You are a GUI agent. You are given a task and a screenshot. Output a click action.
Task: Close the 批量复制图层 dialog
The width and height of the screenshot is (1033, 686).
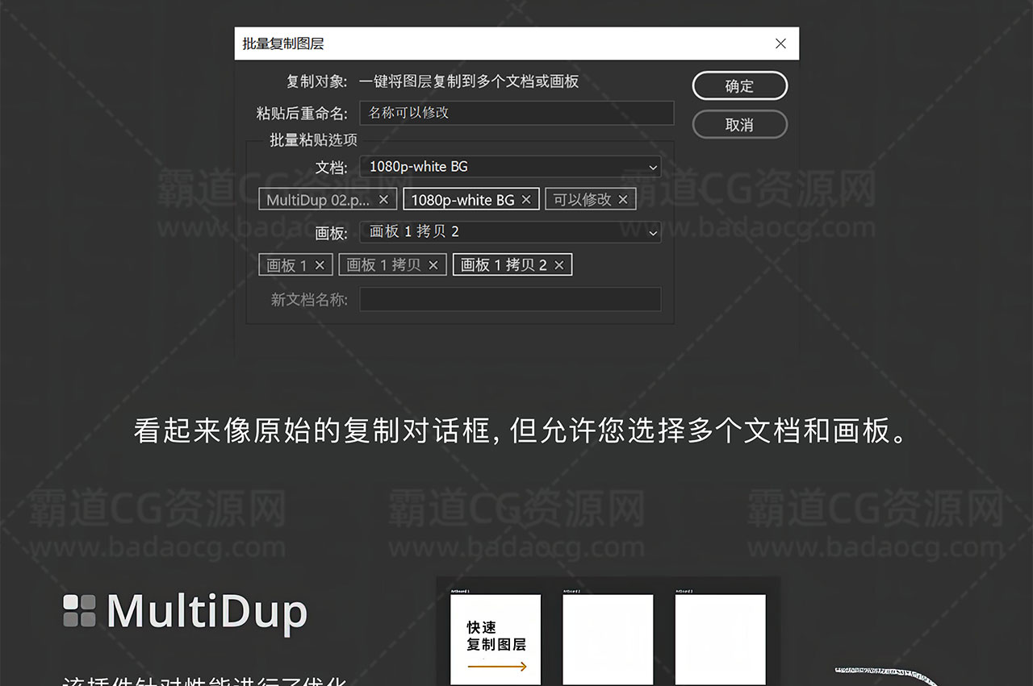tap(780, 44)
